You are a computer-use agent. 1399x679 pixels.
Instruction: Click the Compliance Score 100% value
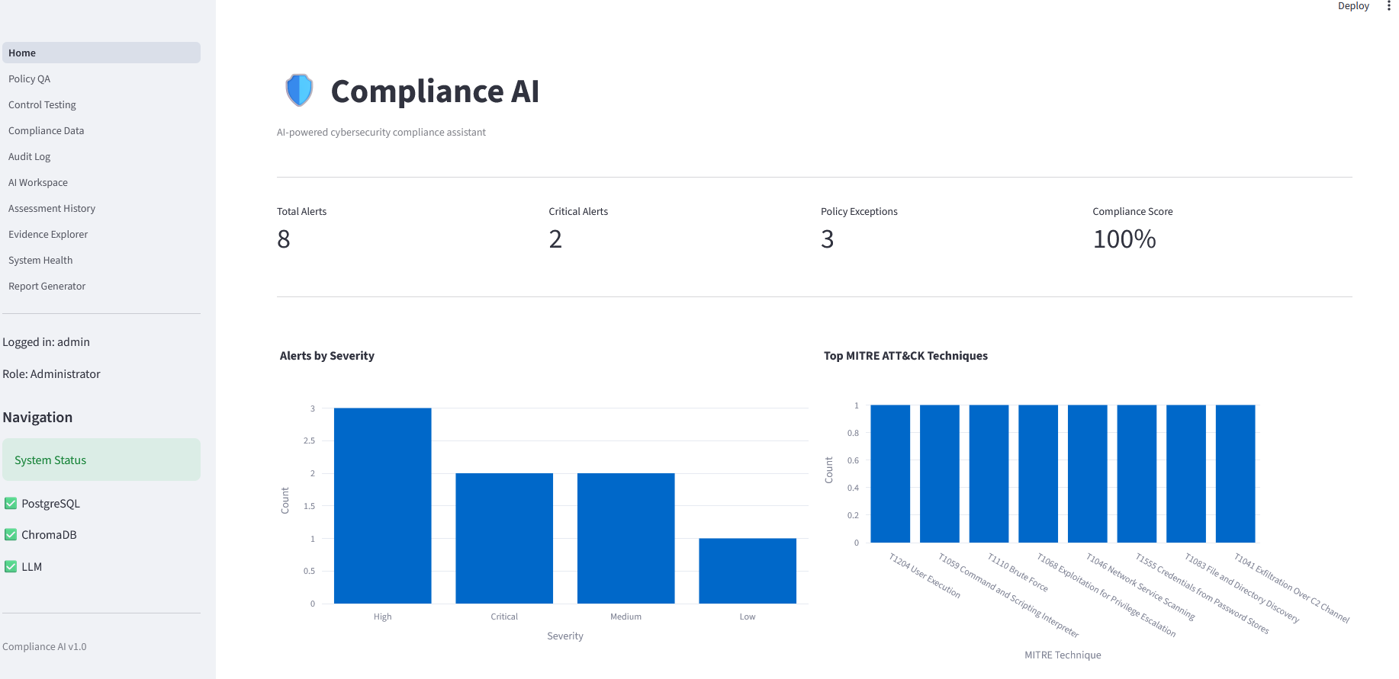[x=1124, y=239]
